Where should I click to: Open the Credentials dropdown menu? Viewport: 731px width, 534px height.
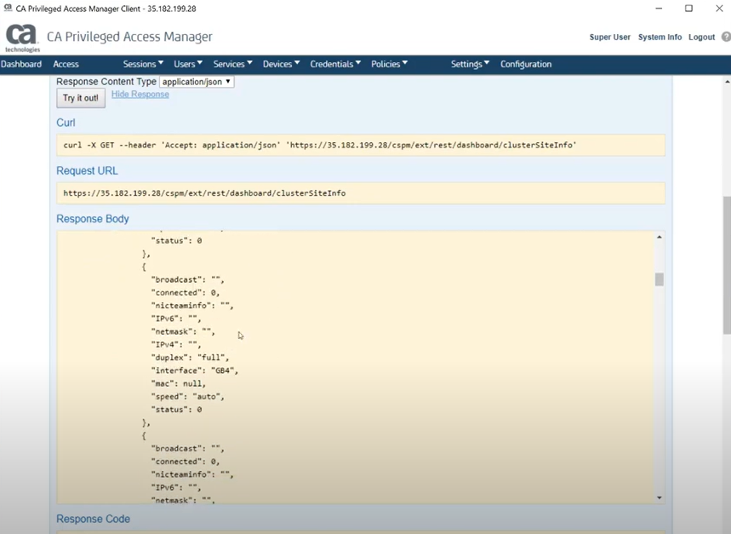pyautogui.click(x=334, y=63)
